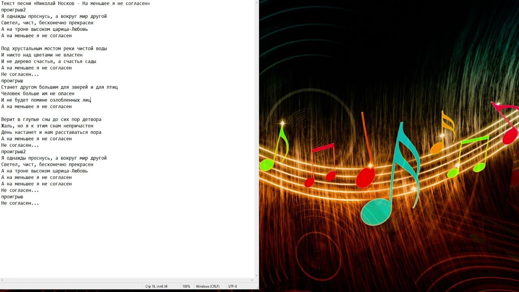Click the song title line 'Текст песни «Николай Носков…'
This screenshot has height=292, width=519.
pyautogui.click(x=76, y=3)
